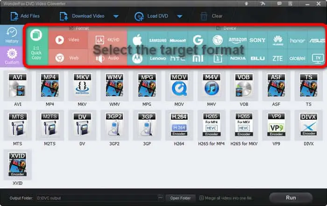Image resolution: width=327 pixels, height=206 pixels.
Task: Choose the 3GP2 format icon
Action: pyautogui.click(x=114, y=125)
